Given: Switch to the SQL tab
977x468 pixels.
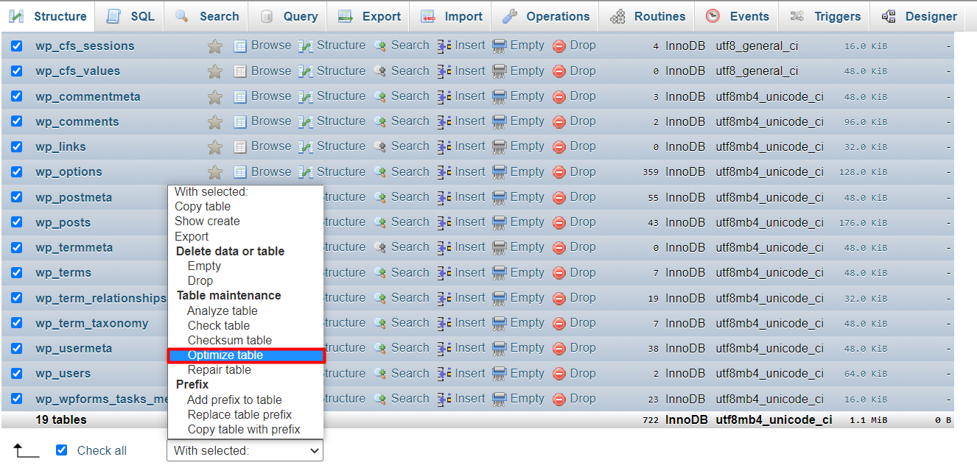Looking at the screenshot, I should point(130,15).
